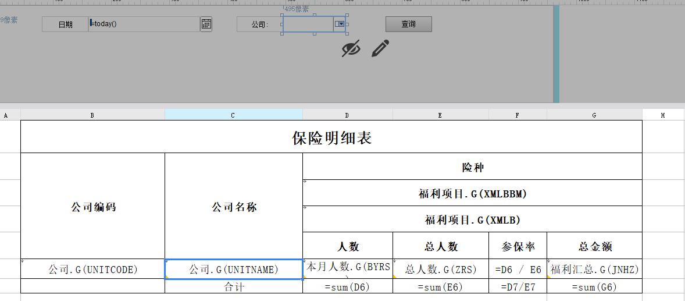The height and width of the screenshot is (301, 685).
Task: Select the =sum(G6) cell
Action: click(594, 286)
